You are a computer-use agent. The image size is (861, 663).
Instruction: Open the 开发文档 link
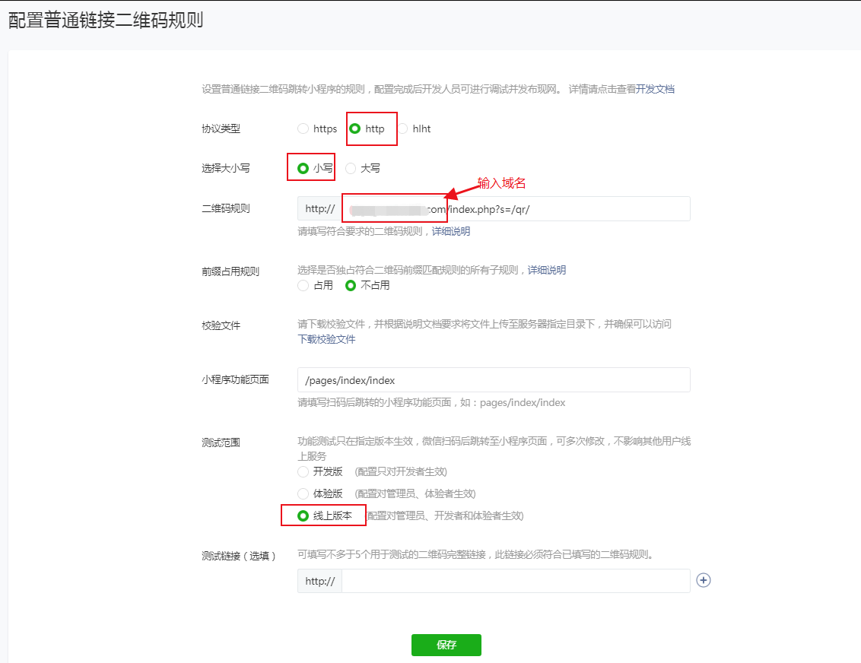click(x=655, y=89)
